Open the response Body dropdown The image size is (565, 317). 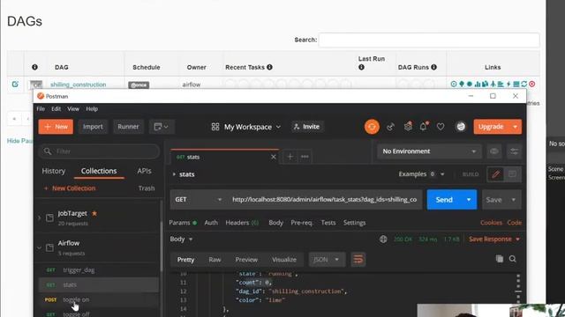tap(181, 240)
